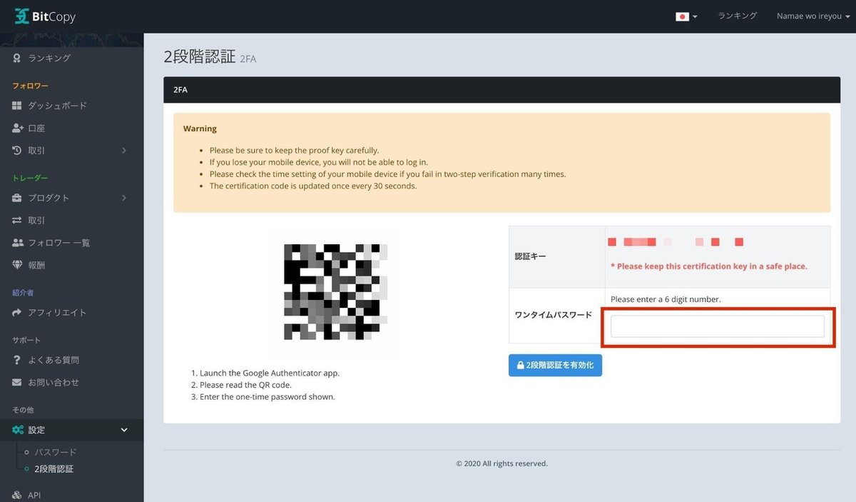This screenshot has height=502, width=856.
Task: Click the 2FA panel header
Action: pyautogui.click(x=502, y=91)
